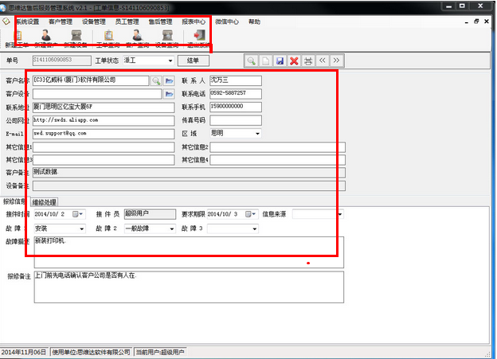Click the E-mail field
Viewport: 497px width, 359px height.
104,134
